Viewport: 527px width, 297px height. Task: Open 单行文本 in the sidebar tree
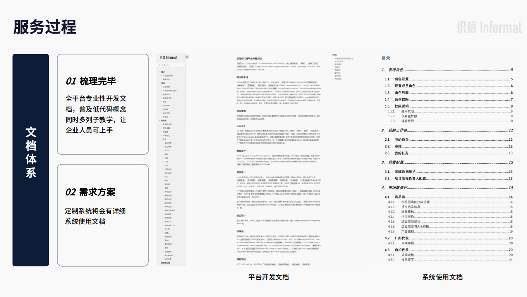(x=168, y=143)
